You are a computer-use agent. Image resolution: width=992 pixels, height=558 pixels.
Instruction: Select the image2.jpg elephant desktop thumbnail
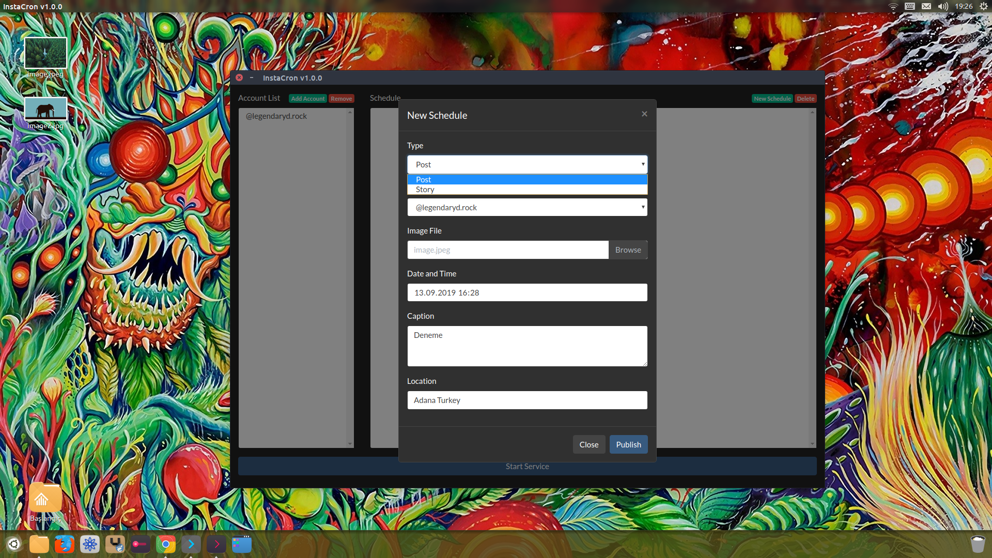[45, 109]
